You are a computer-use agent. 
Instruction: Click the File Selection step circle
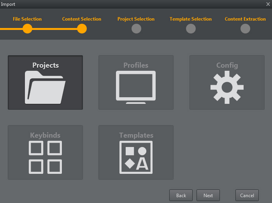click(27, 29)
